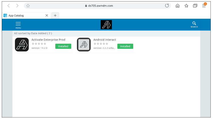Click star rating of Activate Enterprise Prod
Image resolution: width=213 pixels, height=119 pixels.
(x=39, y=44)
